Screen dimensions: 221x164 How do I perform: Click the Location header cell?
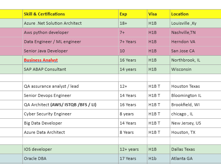point(196,14)
